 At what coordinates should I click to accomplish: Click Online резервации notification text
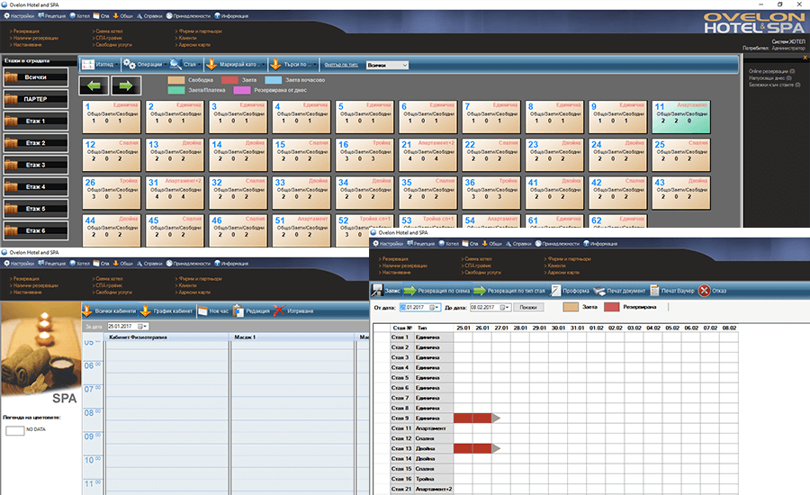[x=772, y=71]
